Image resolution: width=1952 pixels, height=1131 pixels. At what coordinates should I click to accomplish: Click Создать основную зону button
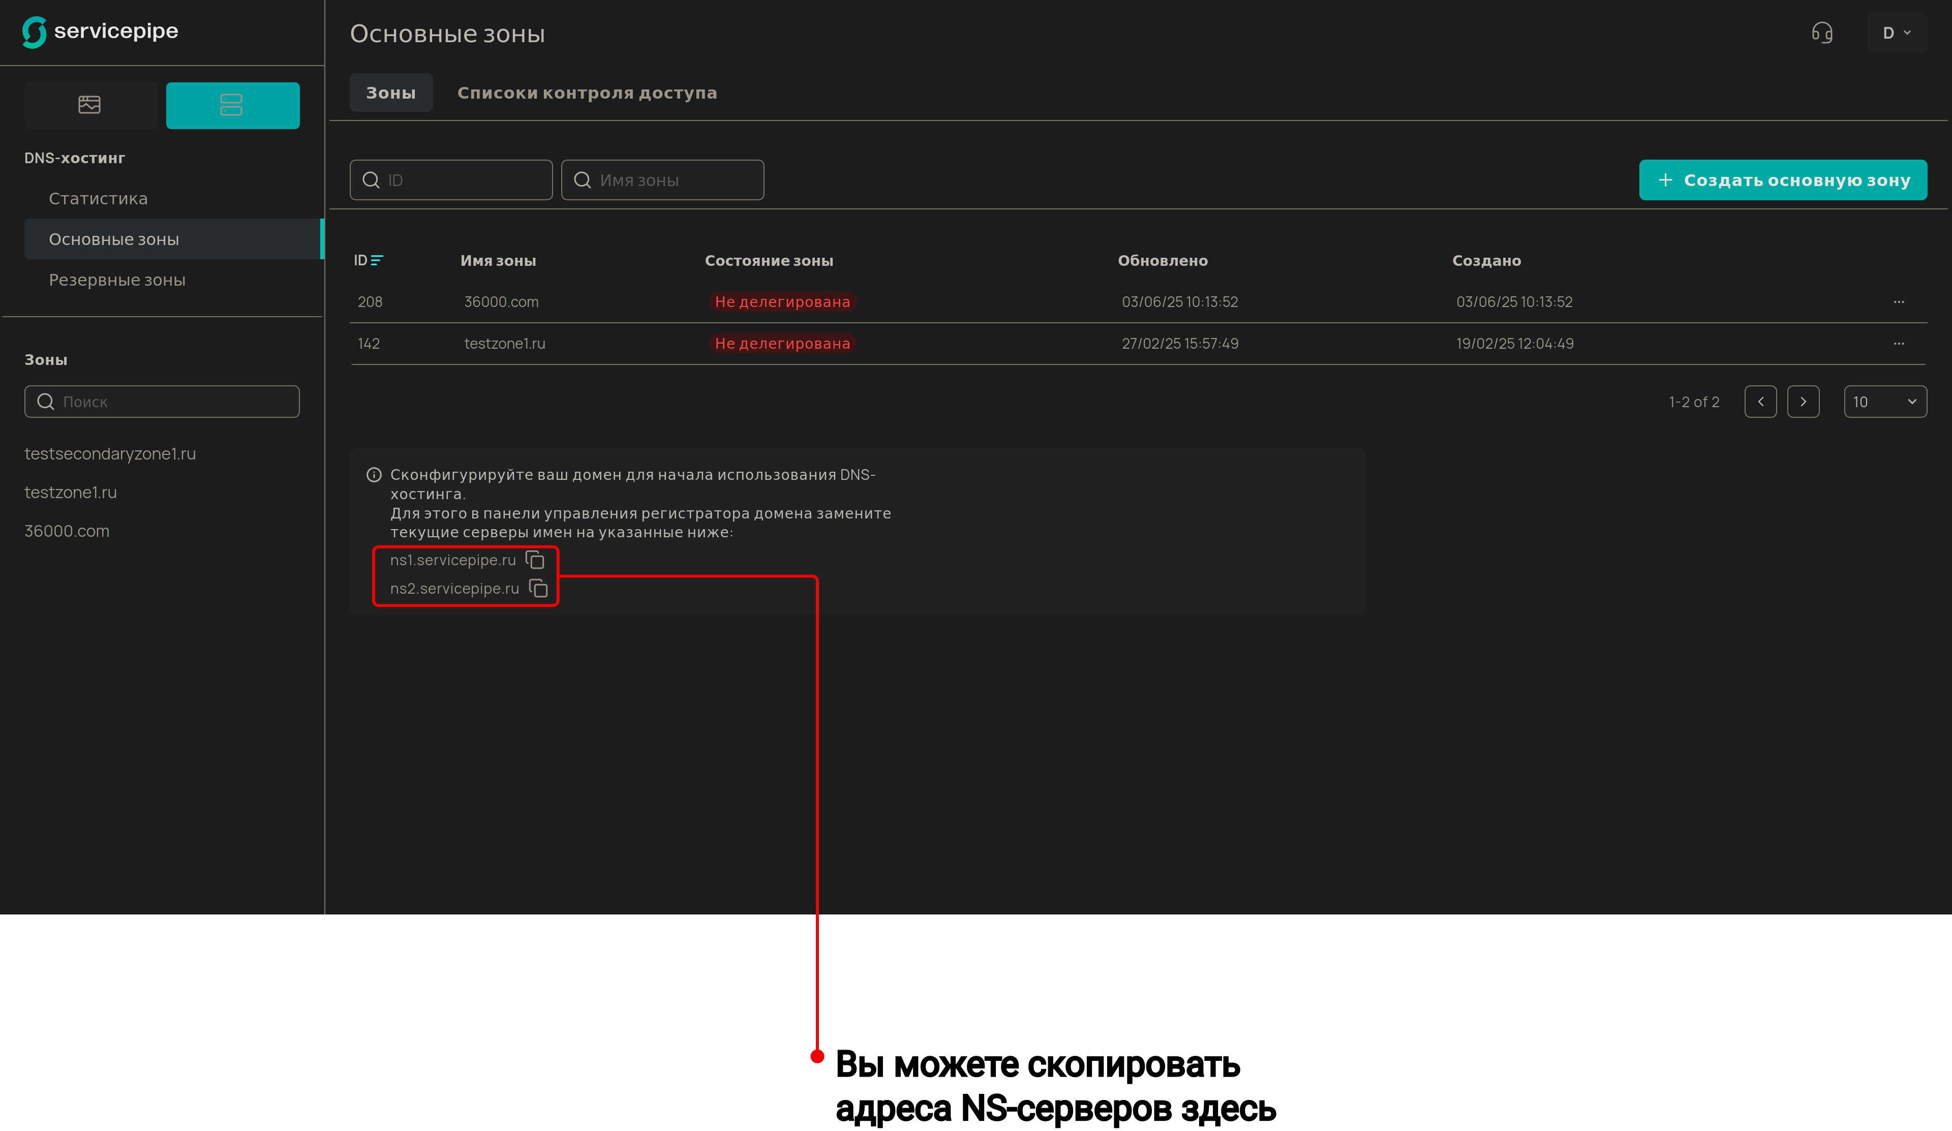click(1782, 180)
